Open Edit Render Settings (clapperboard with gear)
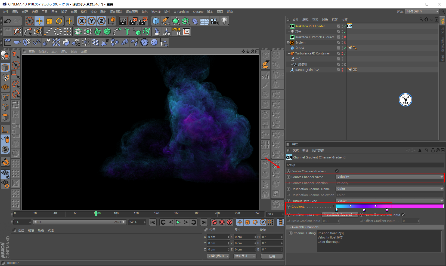446x266 pixels. point(143,21)
